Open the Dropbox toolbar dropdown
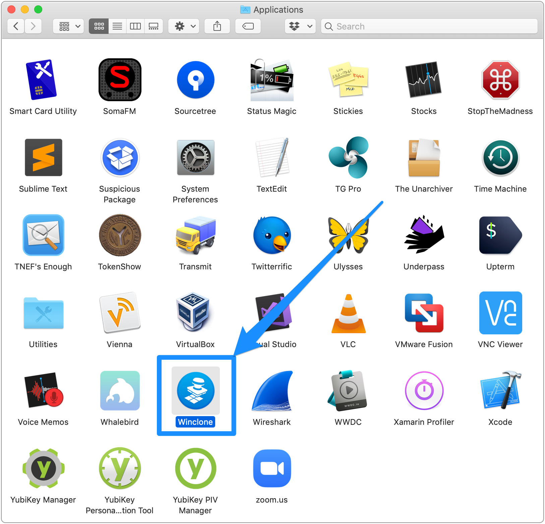Screen dimensions: 545x524 [300, 26]
